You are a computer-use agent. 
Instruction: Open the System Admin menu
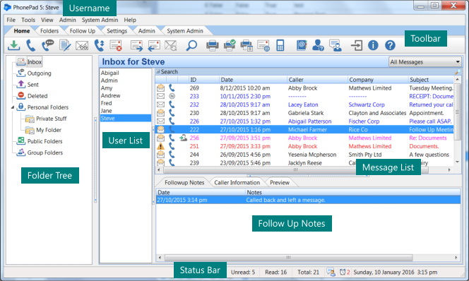100,20
